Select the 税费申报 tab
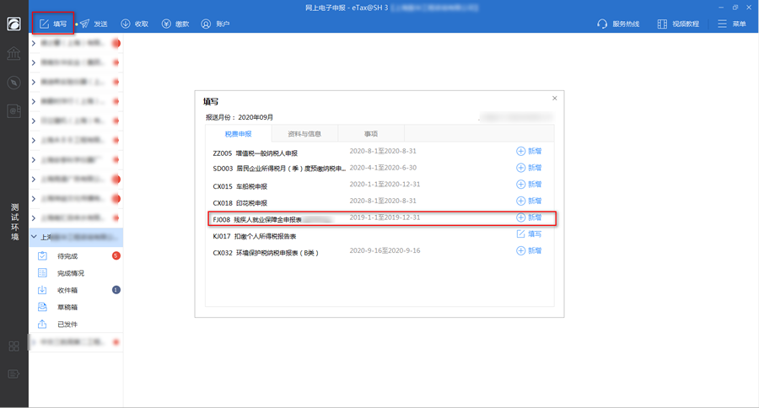Screen dimensions: 759x408 238,133
